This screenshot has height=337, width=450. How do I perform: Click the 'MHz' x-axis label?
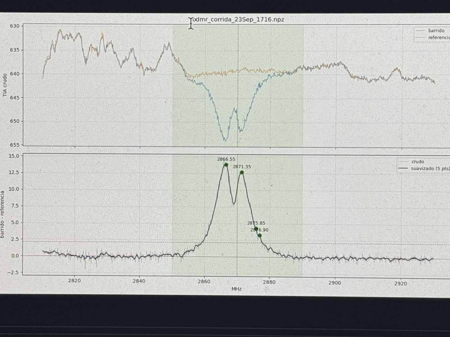click(237, 289)
